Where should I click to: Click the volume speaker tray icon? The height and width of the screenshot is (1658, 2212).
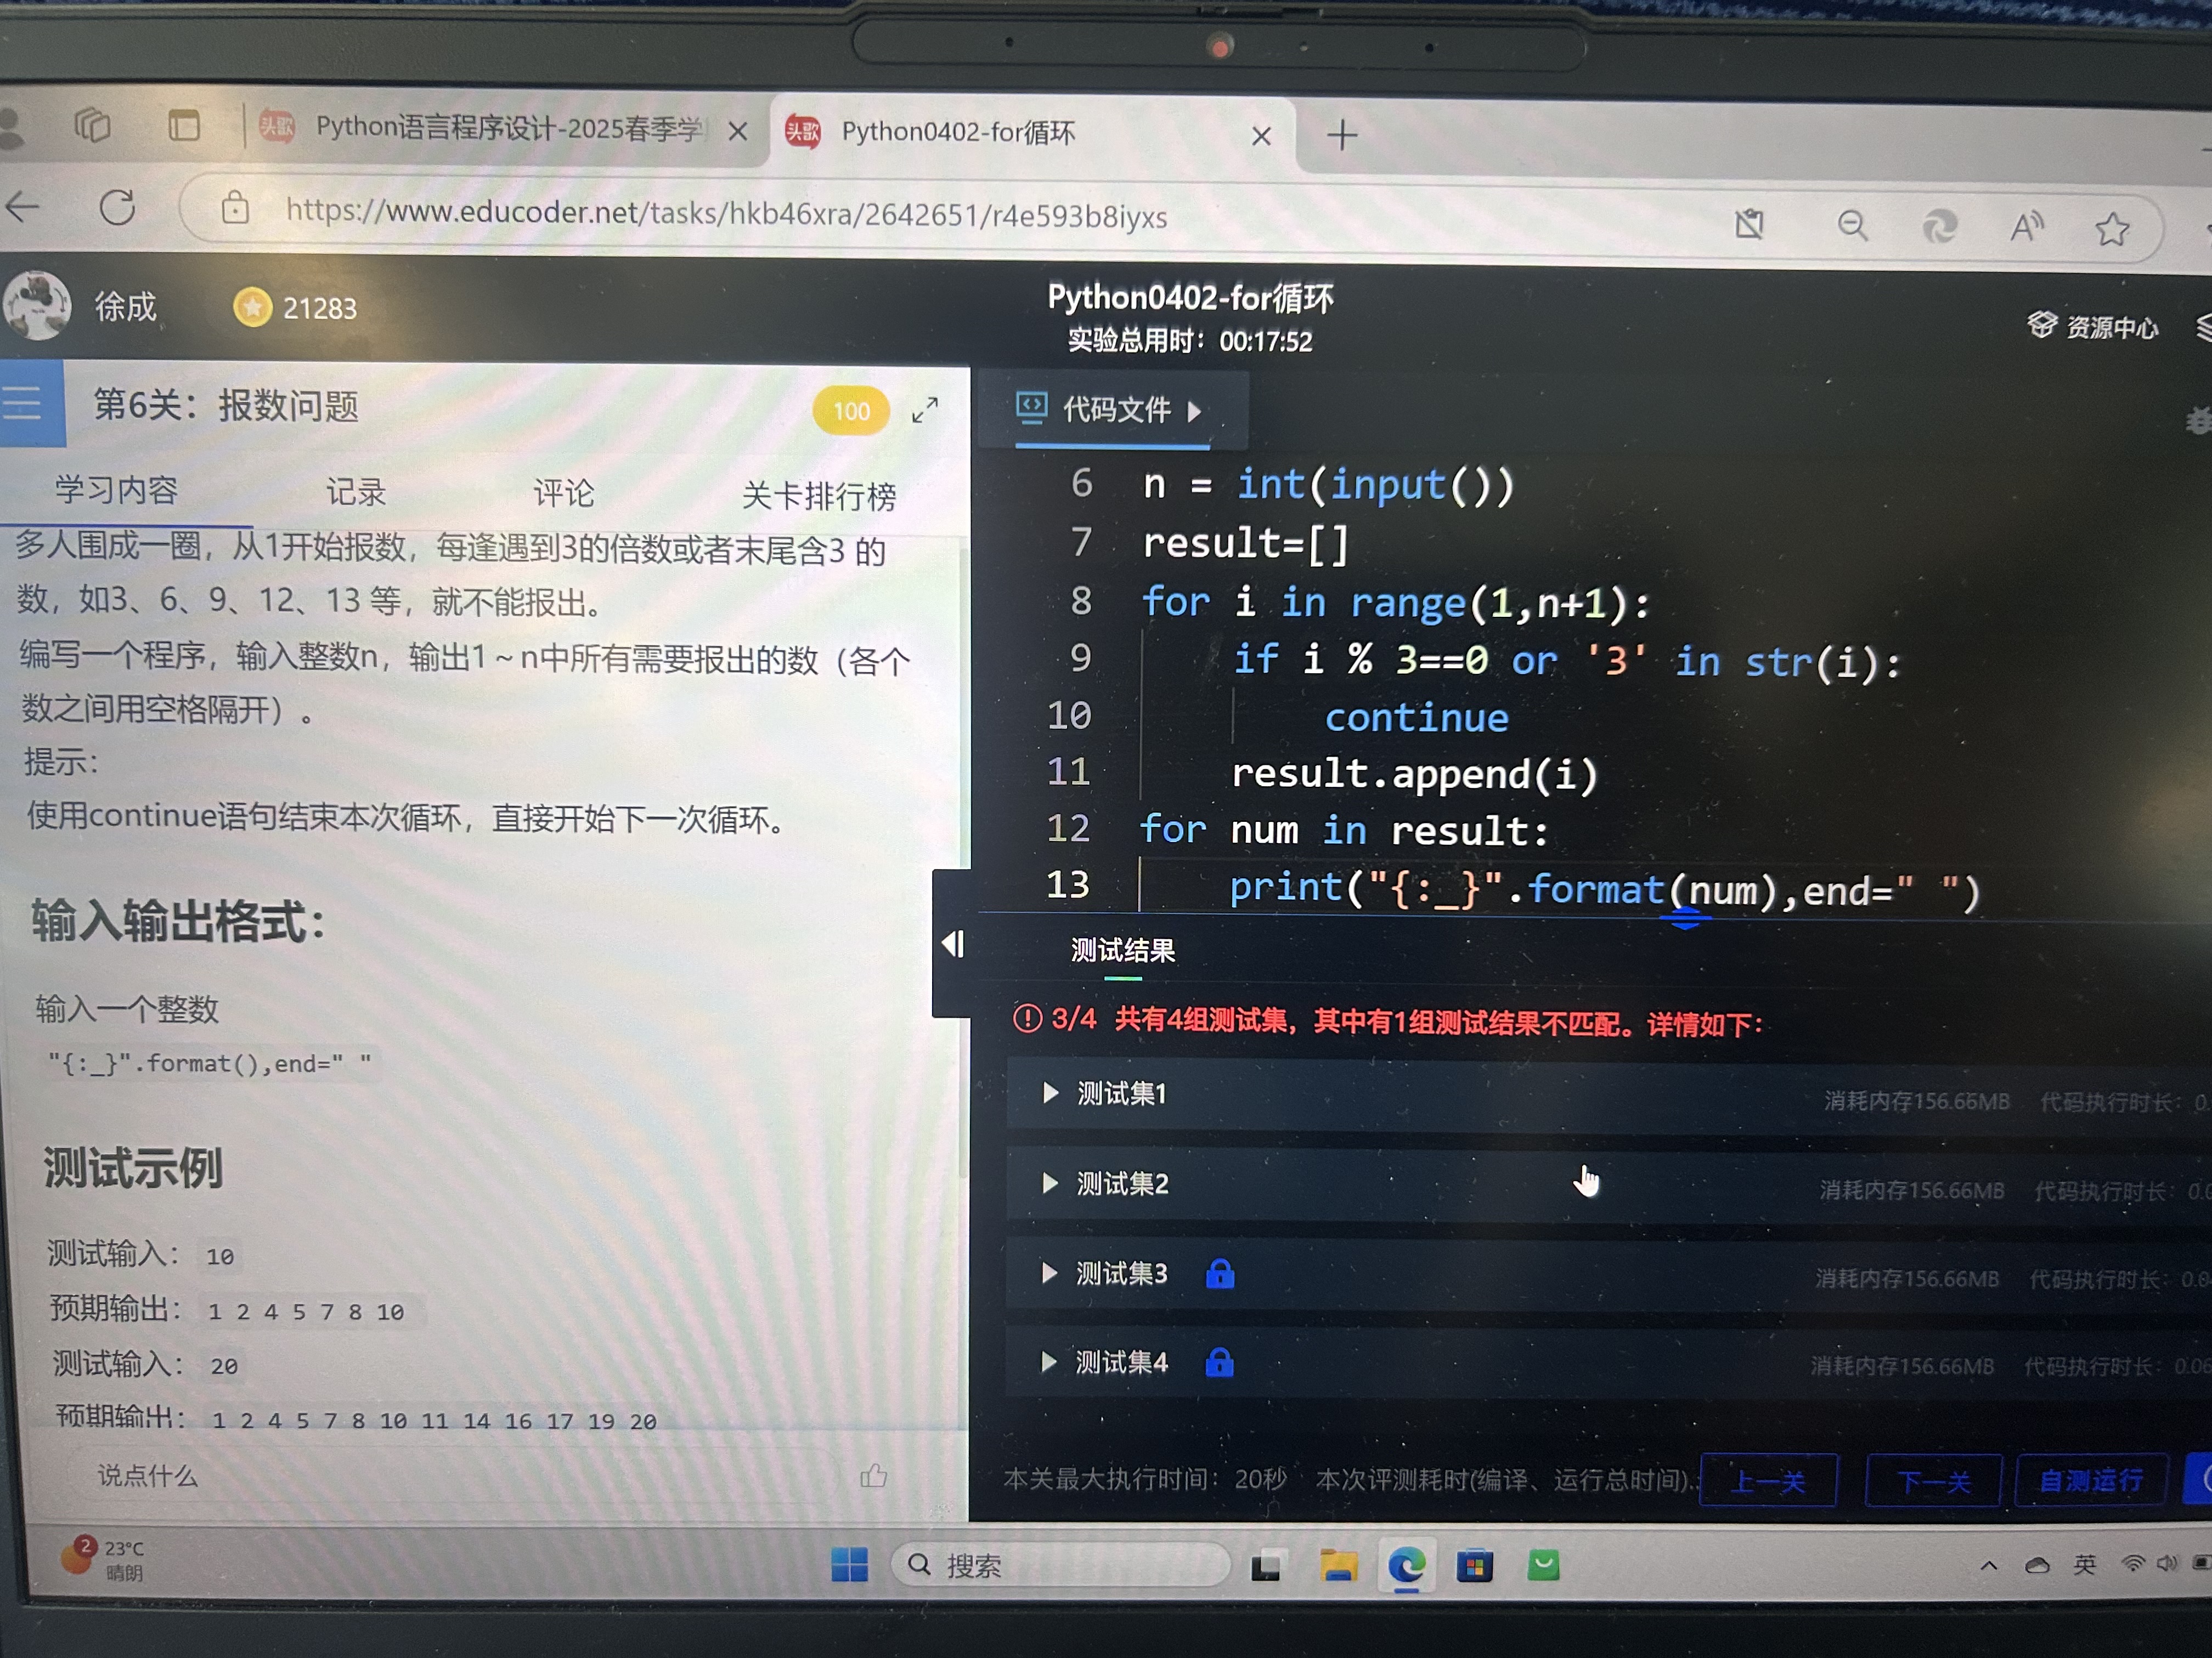point(2166,1564)
